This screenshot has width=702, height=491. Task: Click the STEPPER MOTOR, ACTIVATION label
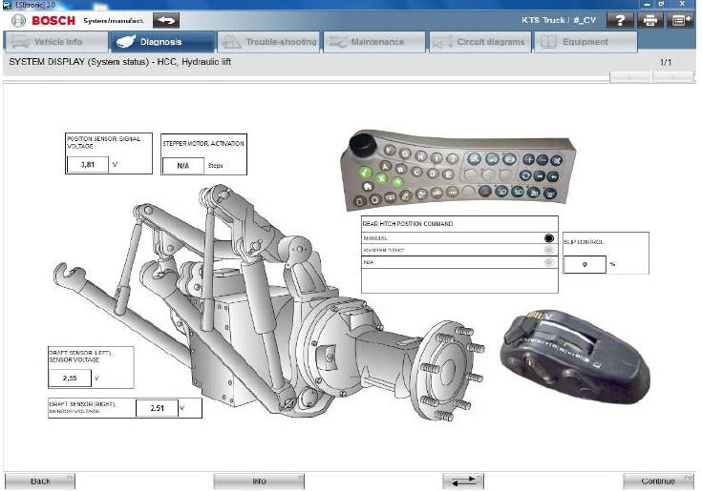[203, 143]
